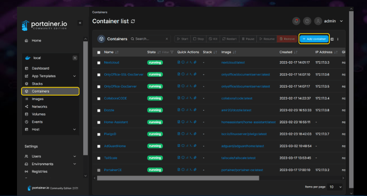Click the Restart button in the toolbar
Image resolution: width=367 pixels, height=196 pixels.
[x=229, y=39]
